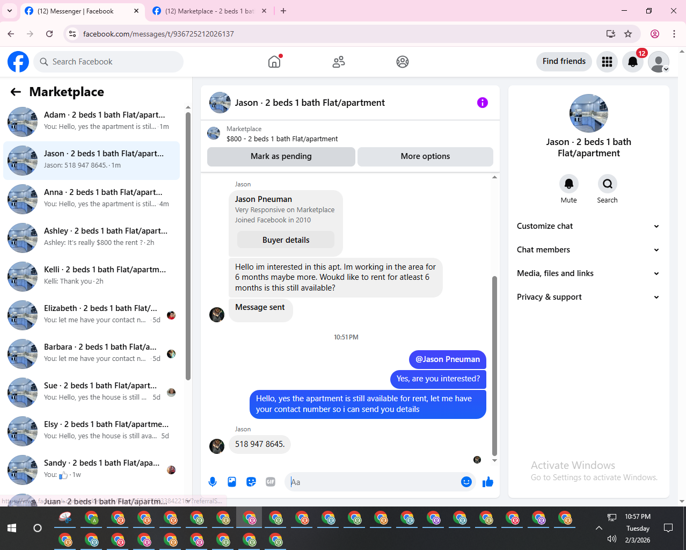Expand Chat members section
This screenshot has width=686, height=550.
588,250
